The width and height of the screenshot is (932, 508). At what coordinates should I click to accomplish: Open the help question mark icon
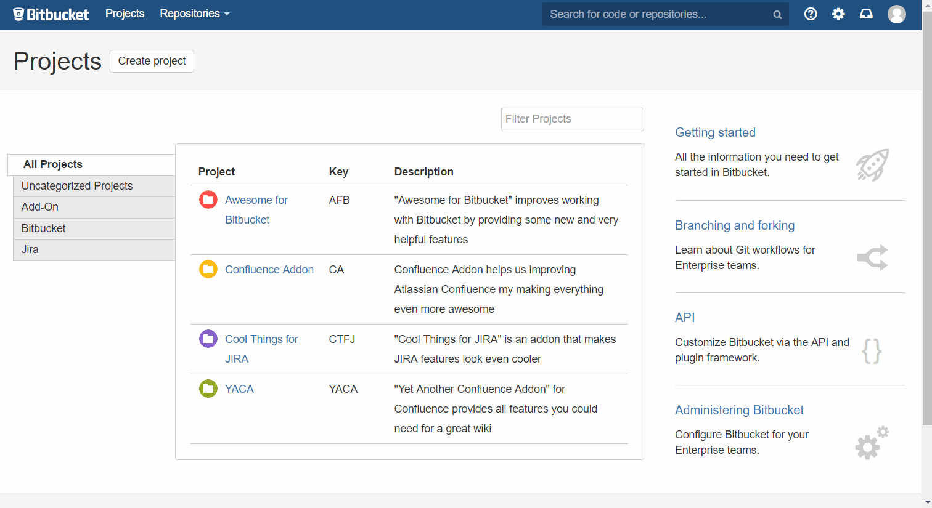[811, 13]
